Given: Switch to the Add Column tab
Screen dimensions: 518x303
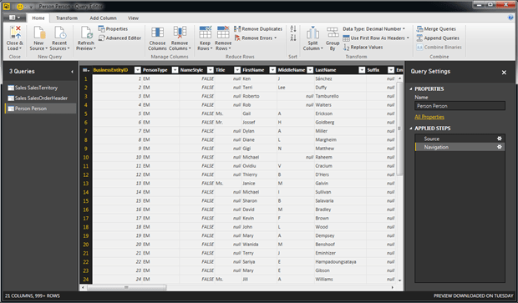Looking at the screenshot, I should [103, 18].
